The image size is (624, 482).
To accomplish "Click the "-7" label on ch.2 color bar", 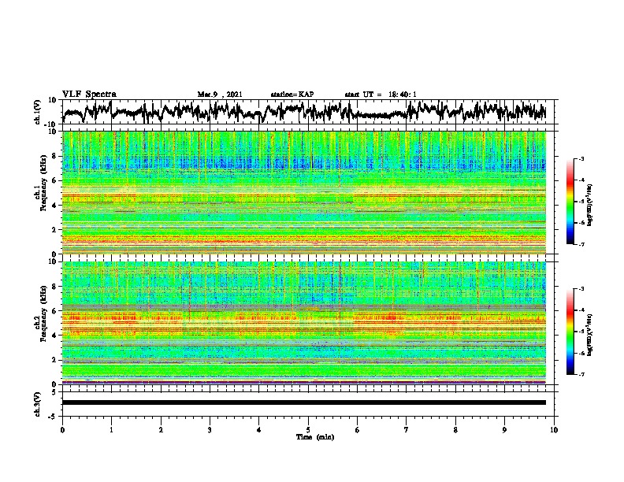I will pos(581,375).
